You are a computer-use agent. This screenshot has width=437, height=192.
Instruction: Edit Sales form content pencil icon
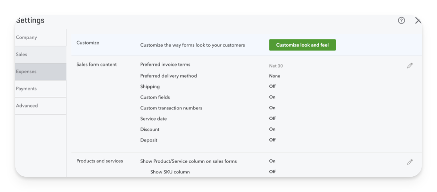pos(409,66)
